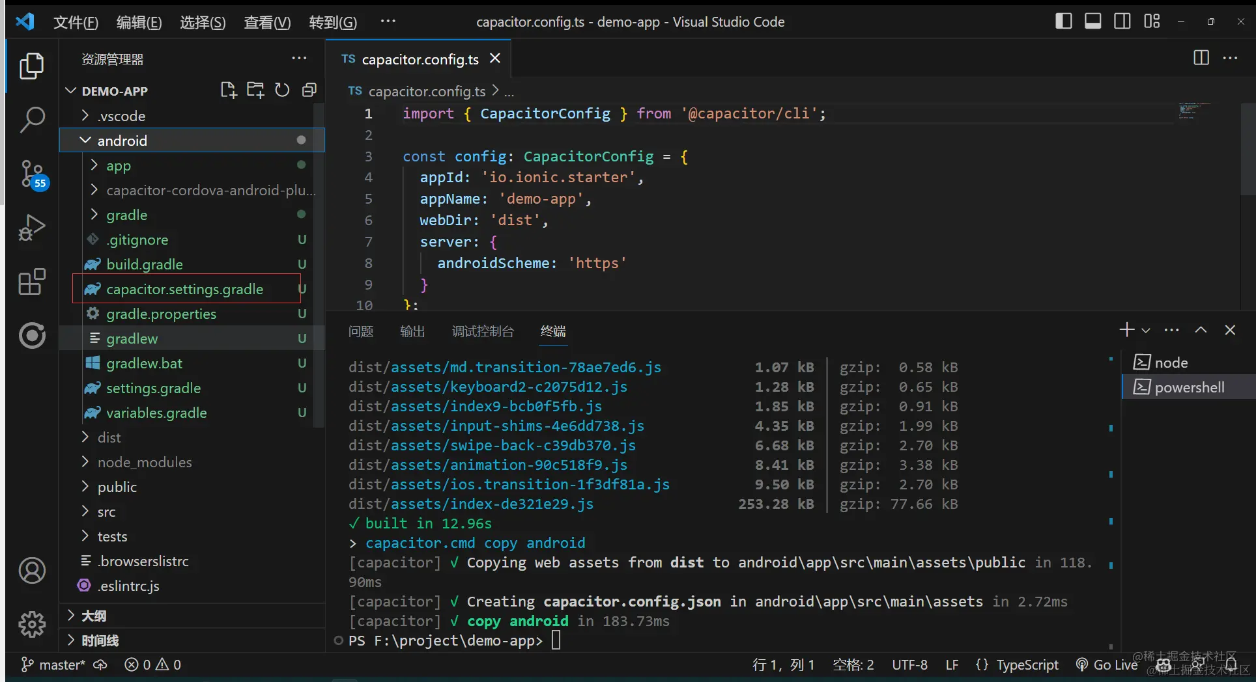Open the Extensions view
Screen dimensions: 1256x682
pyautogui.click(x=31, y=282)
